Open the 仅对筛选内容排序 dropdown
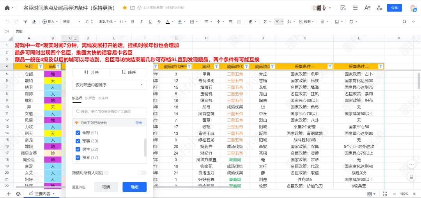The width and height of the screenshot is (421, 198). point(109,85)
